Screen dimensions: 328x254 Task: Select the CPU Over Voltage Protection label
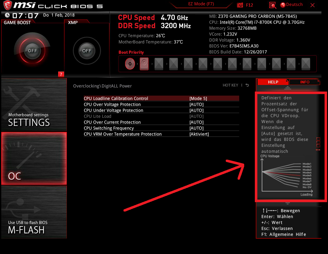(x=112, y=104)
